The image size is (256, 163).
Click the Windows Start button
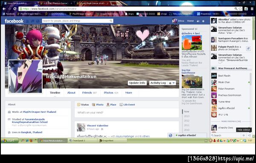pos(10,141)
